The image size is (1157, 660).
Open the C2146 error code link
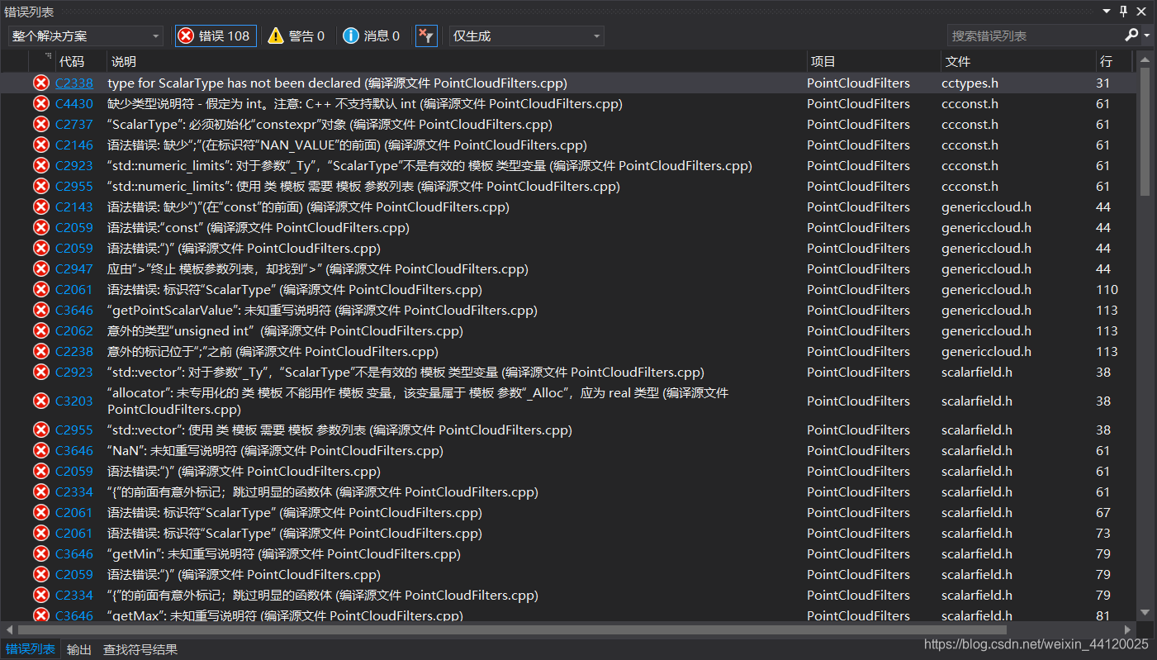tap(74, 145)
